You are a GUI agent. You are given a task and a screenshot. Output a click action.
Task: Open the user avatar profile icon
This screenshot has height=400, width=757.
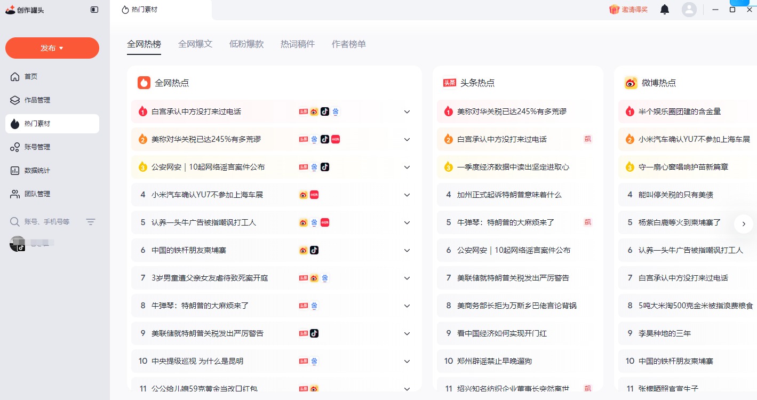coord(689,10)
